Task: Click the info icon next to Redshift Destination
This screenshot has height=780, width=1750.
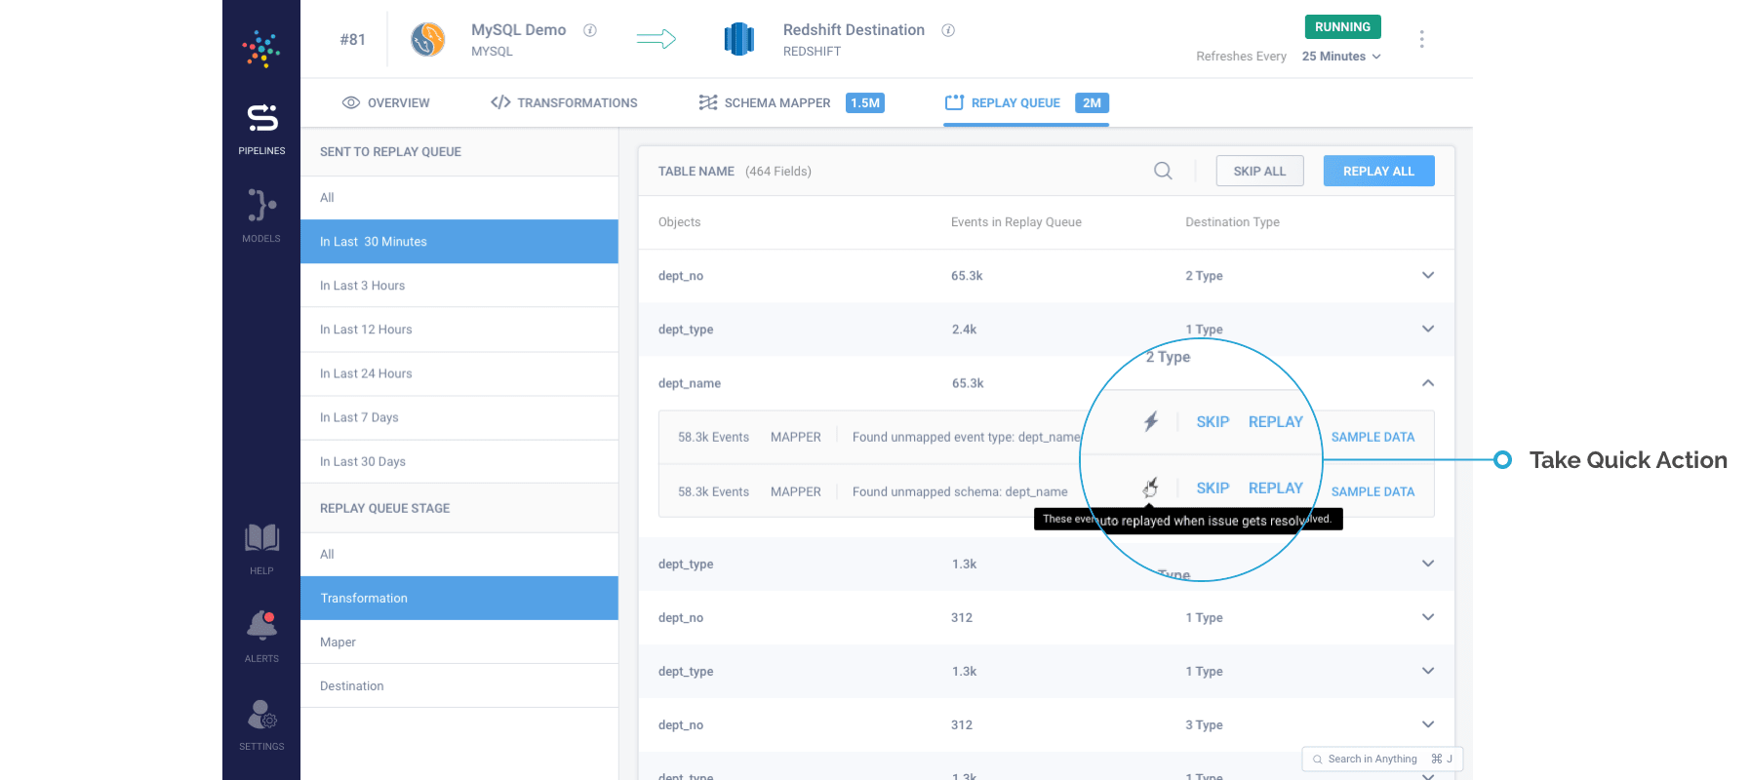Action: click(x=948, y=30)
